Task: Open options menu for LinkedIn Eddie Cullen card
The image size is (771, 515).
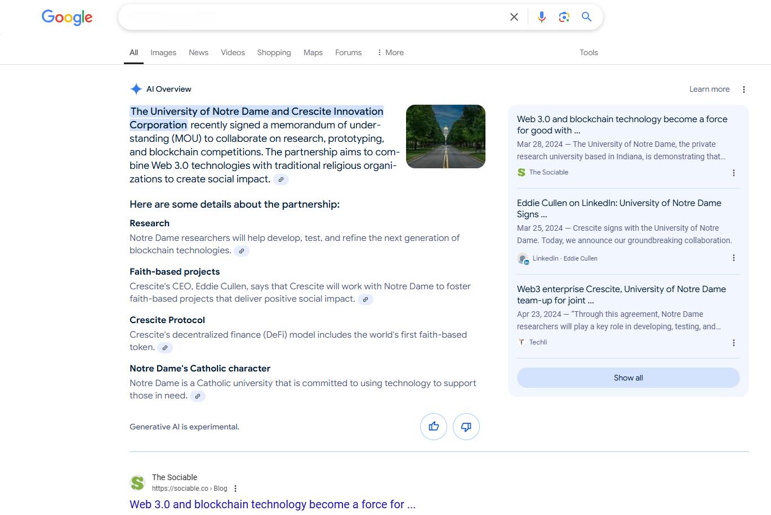Action: point(733,258)
